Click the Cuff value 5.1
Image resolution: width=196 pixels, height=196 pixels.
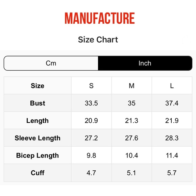click(131, 173)
